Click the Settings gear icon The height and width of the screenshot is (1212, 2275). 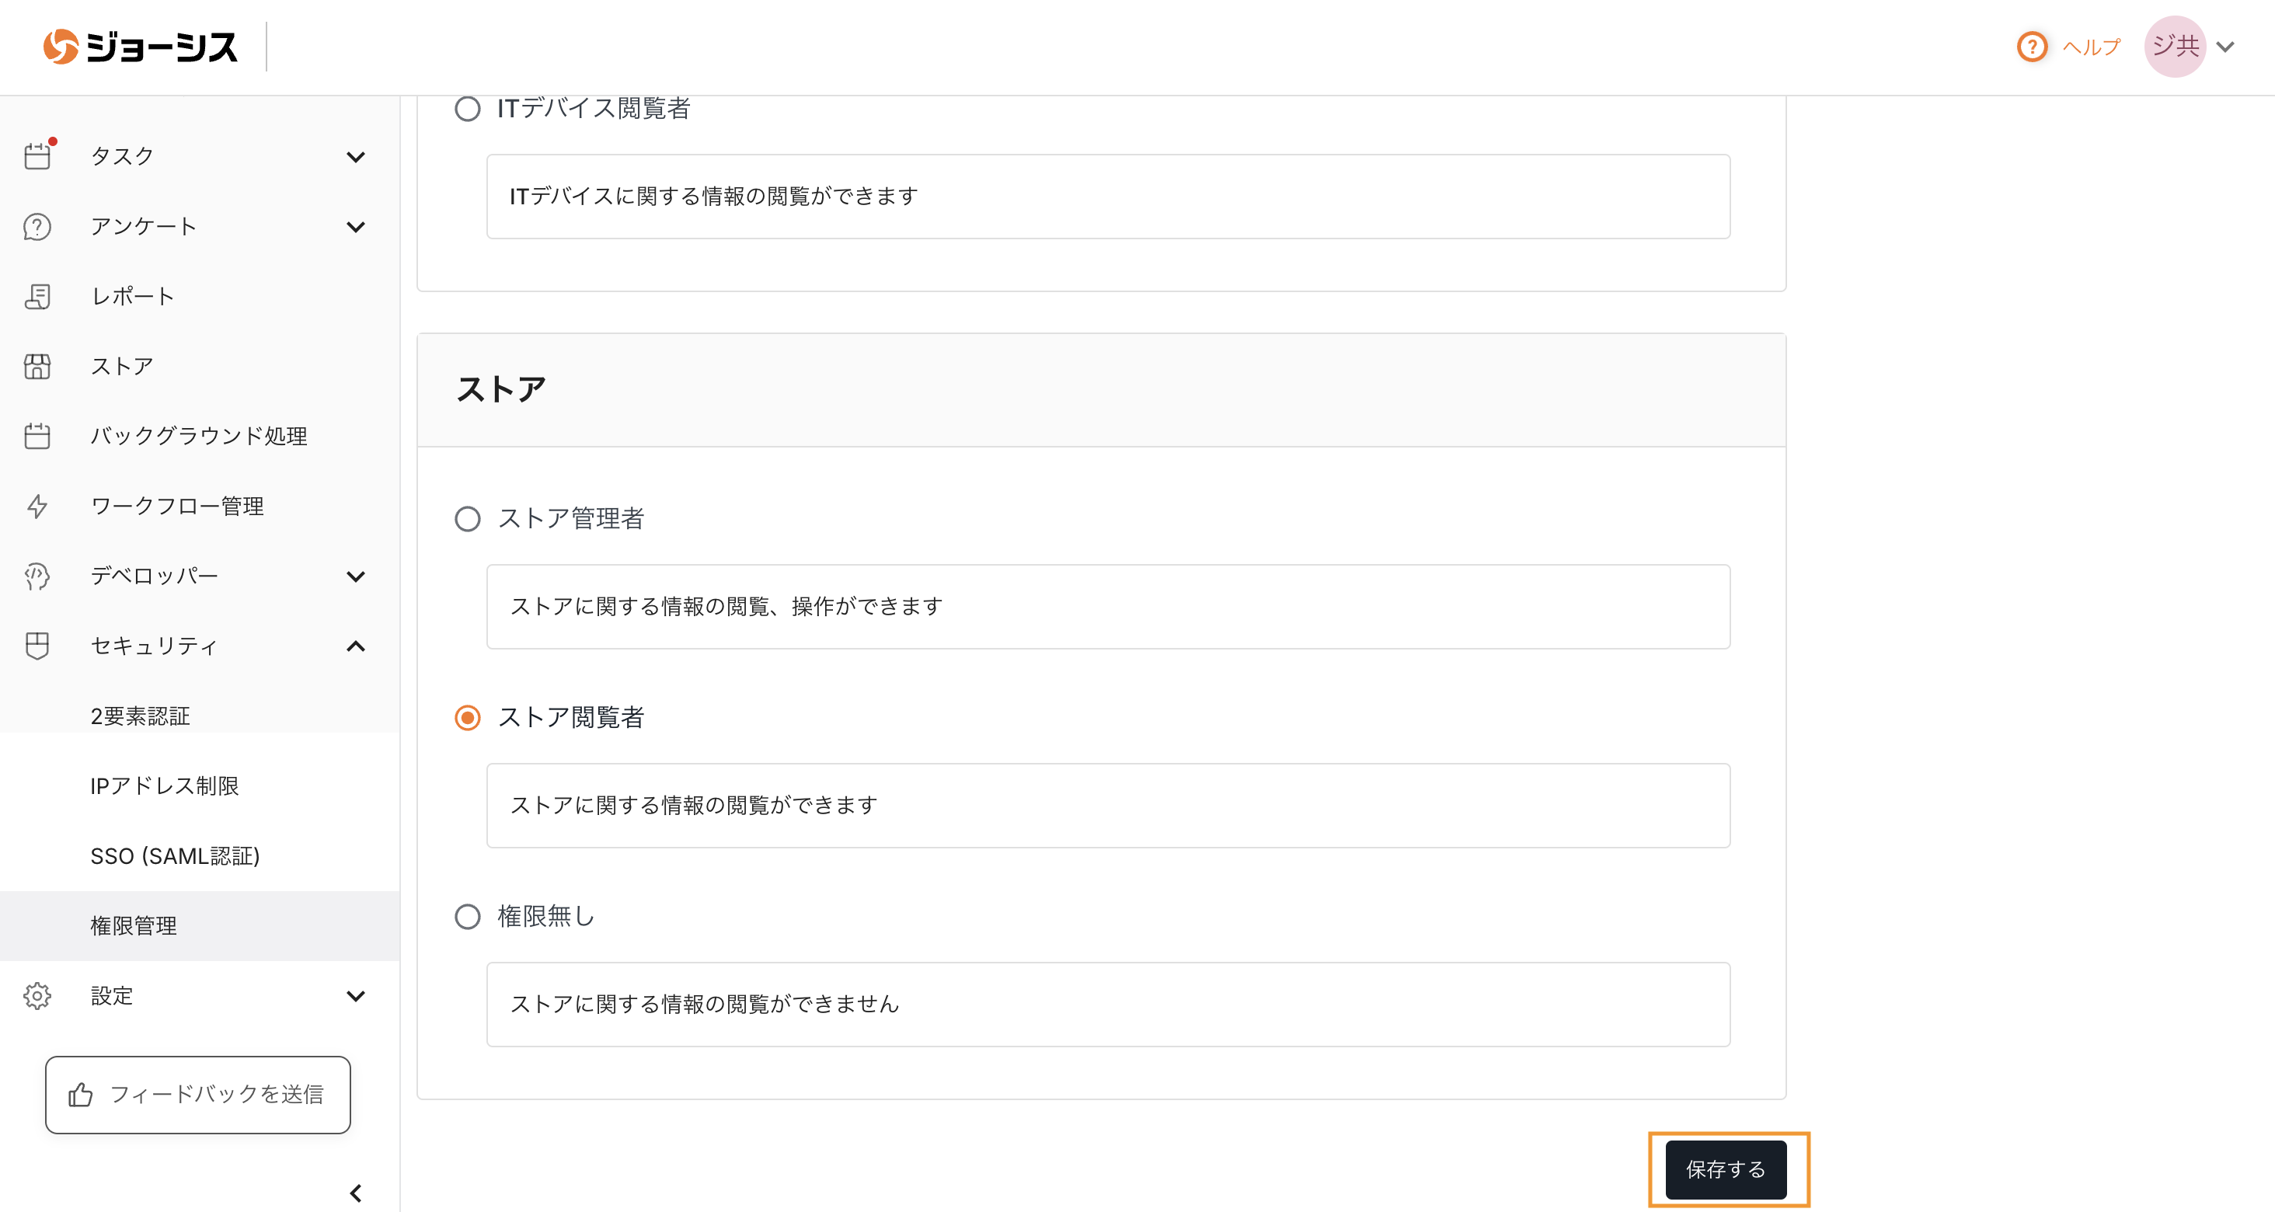(x=37, y=997)
